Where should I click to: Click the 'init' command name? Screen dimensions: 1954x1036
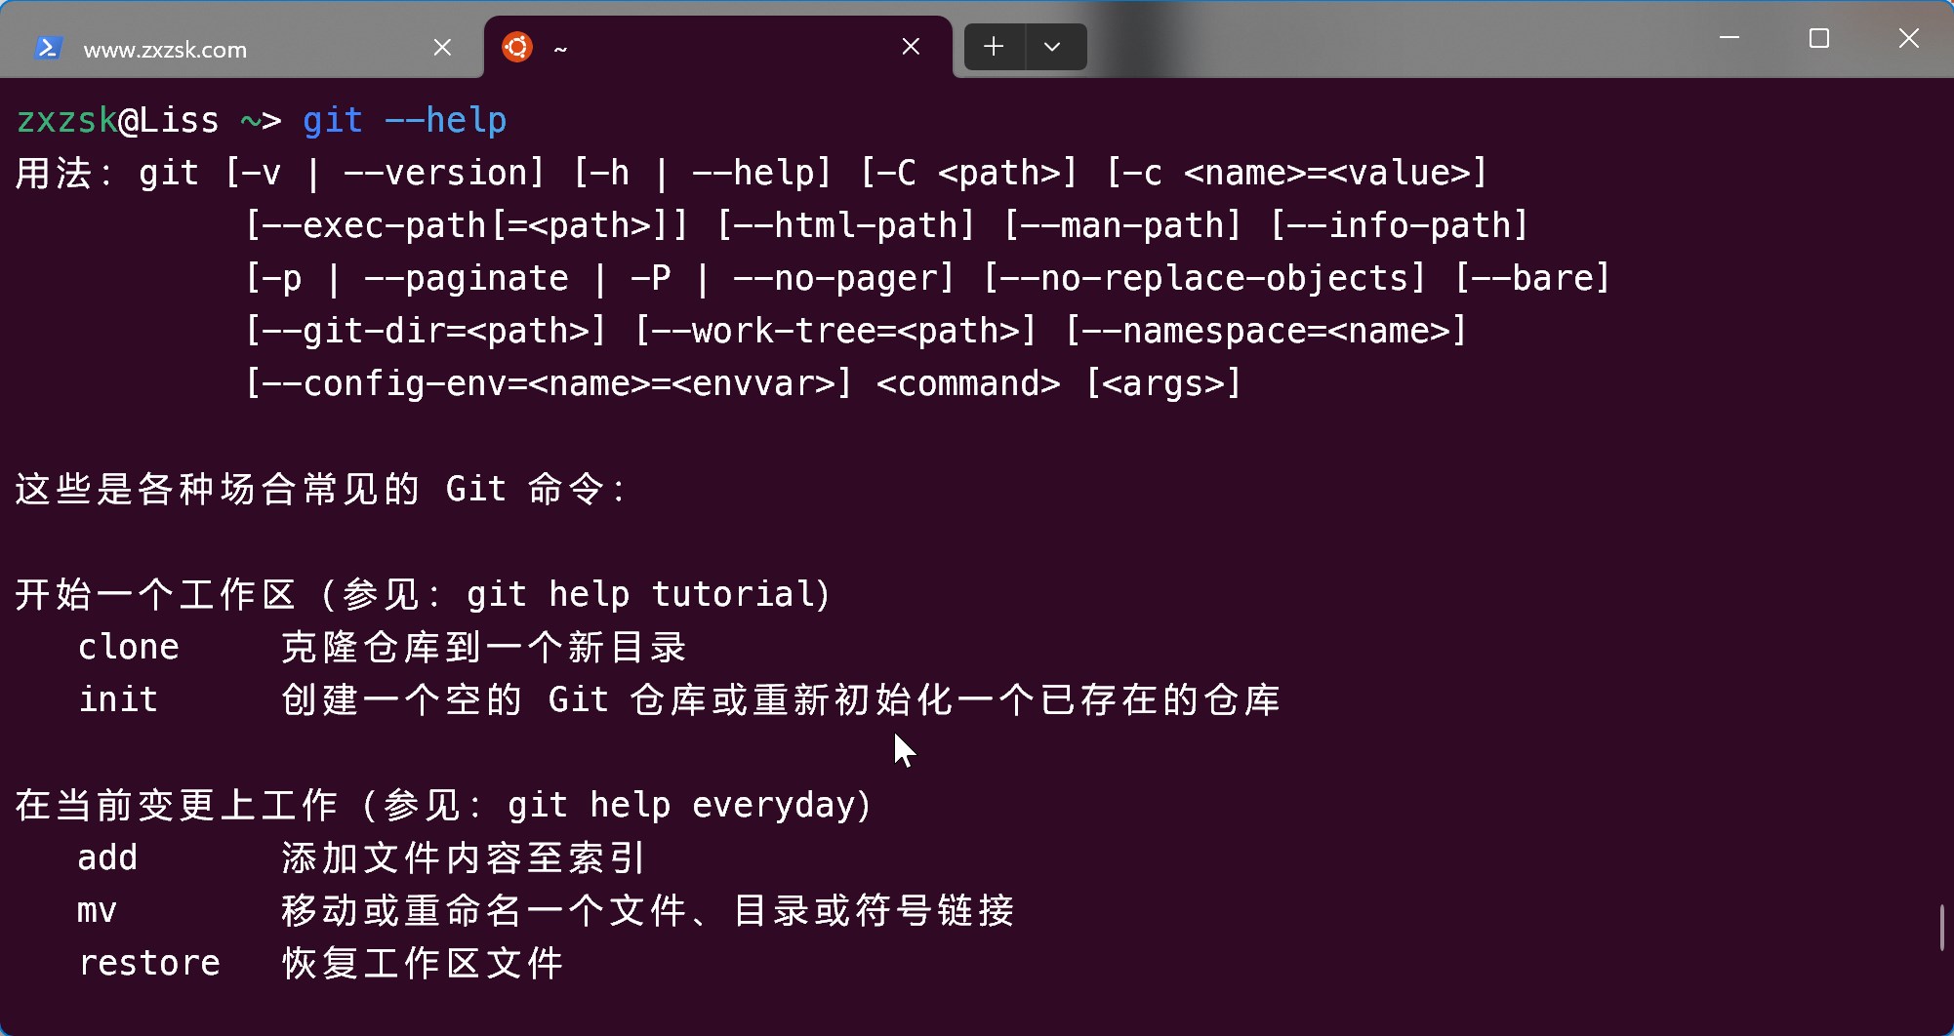(118, 700)
